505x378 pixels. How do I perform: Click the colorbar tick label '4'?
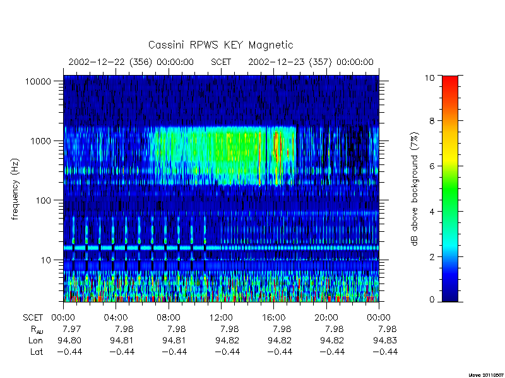(x=432, y=212)
